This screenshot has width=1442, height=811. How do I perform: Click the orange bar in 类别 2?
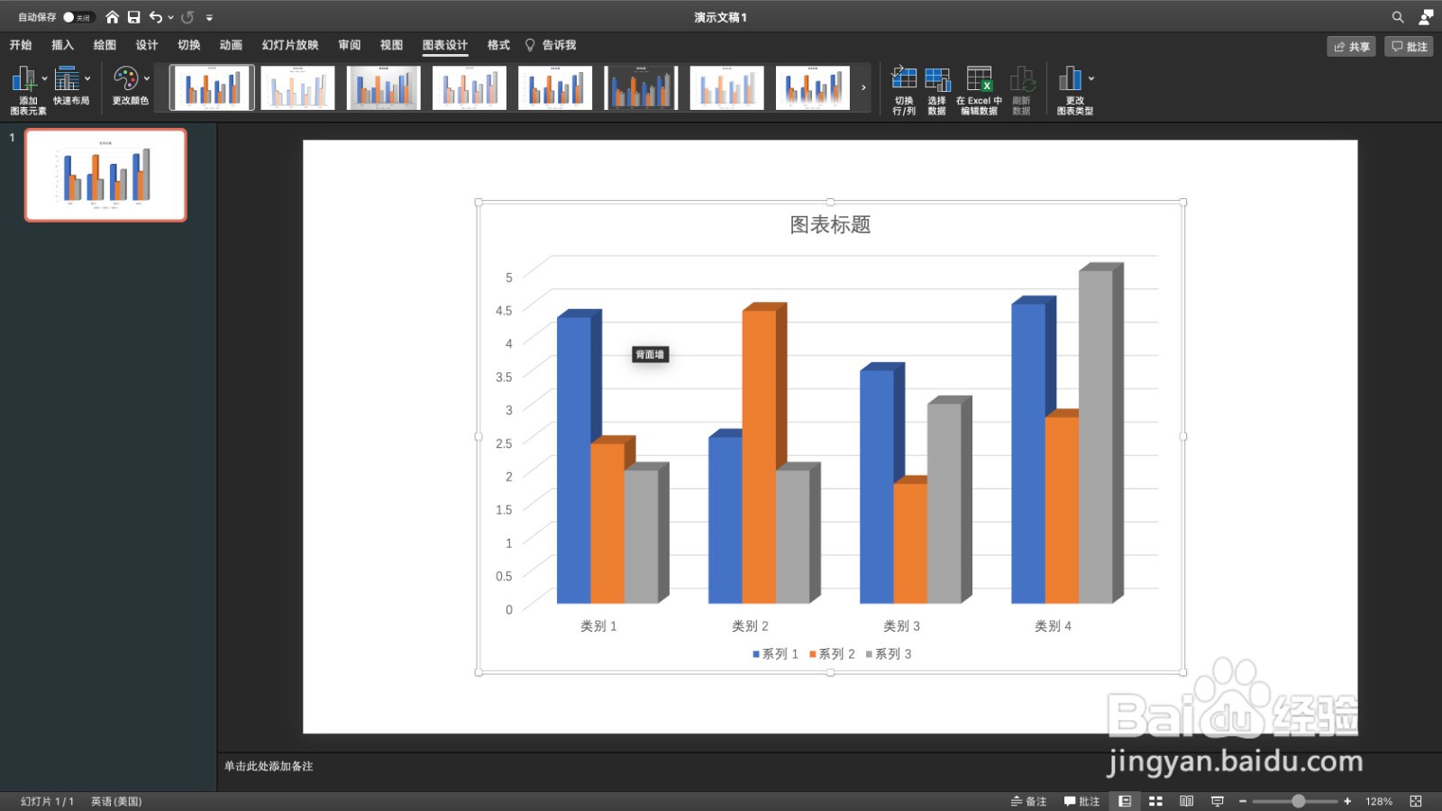[760, 455]
